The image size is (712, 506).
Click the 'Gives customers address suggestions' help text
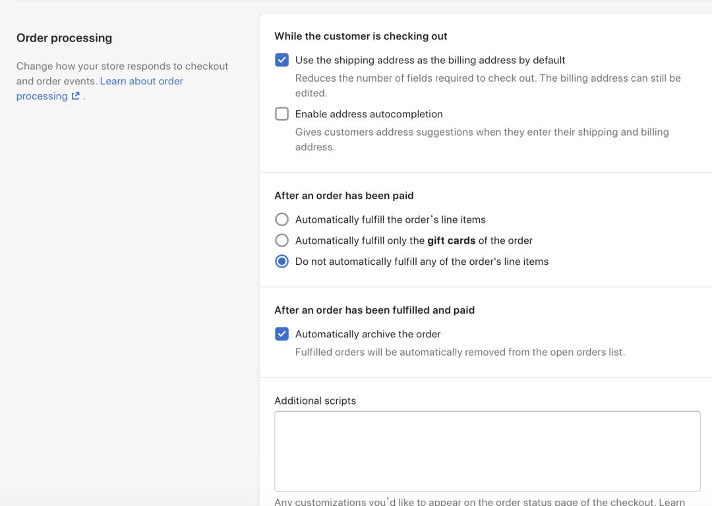pyautogui.click(x=481, y=132)
